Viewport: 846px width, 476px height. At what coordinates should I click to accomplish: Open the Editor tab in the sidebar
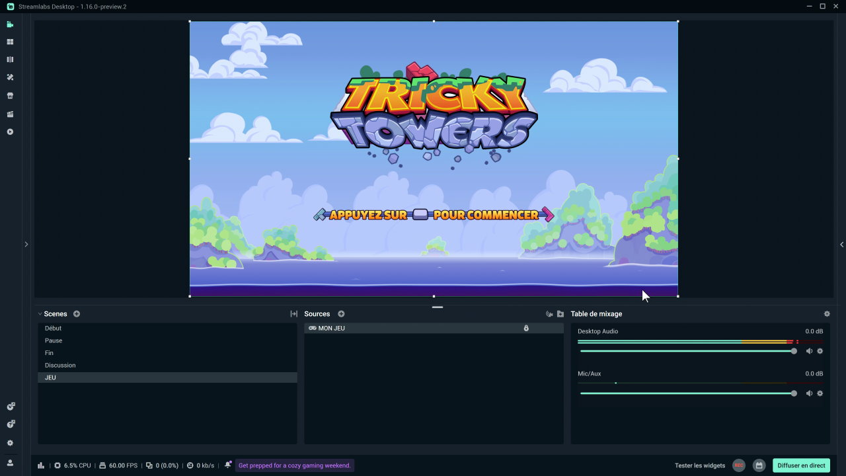[10, 24]
